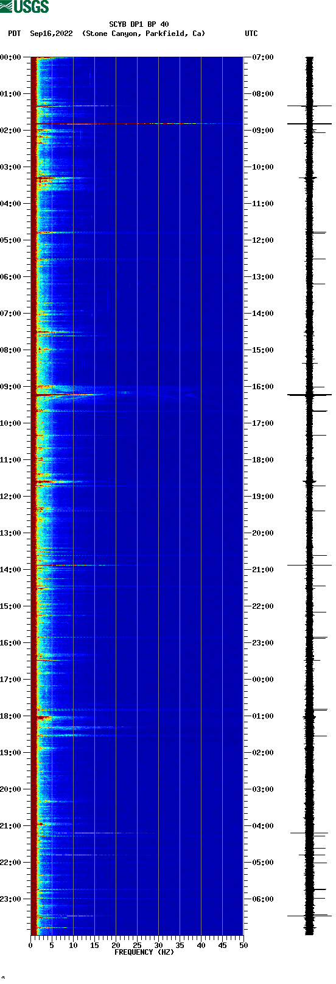This screenshot has height=984, width=336.
Task: Click the PDT "14:00" time label
Action: pos(11,570)
